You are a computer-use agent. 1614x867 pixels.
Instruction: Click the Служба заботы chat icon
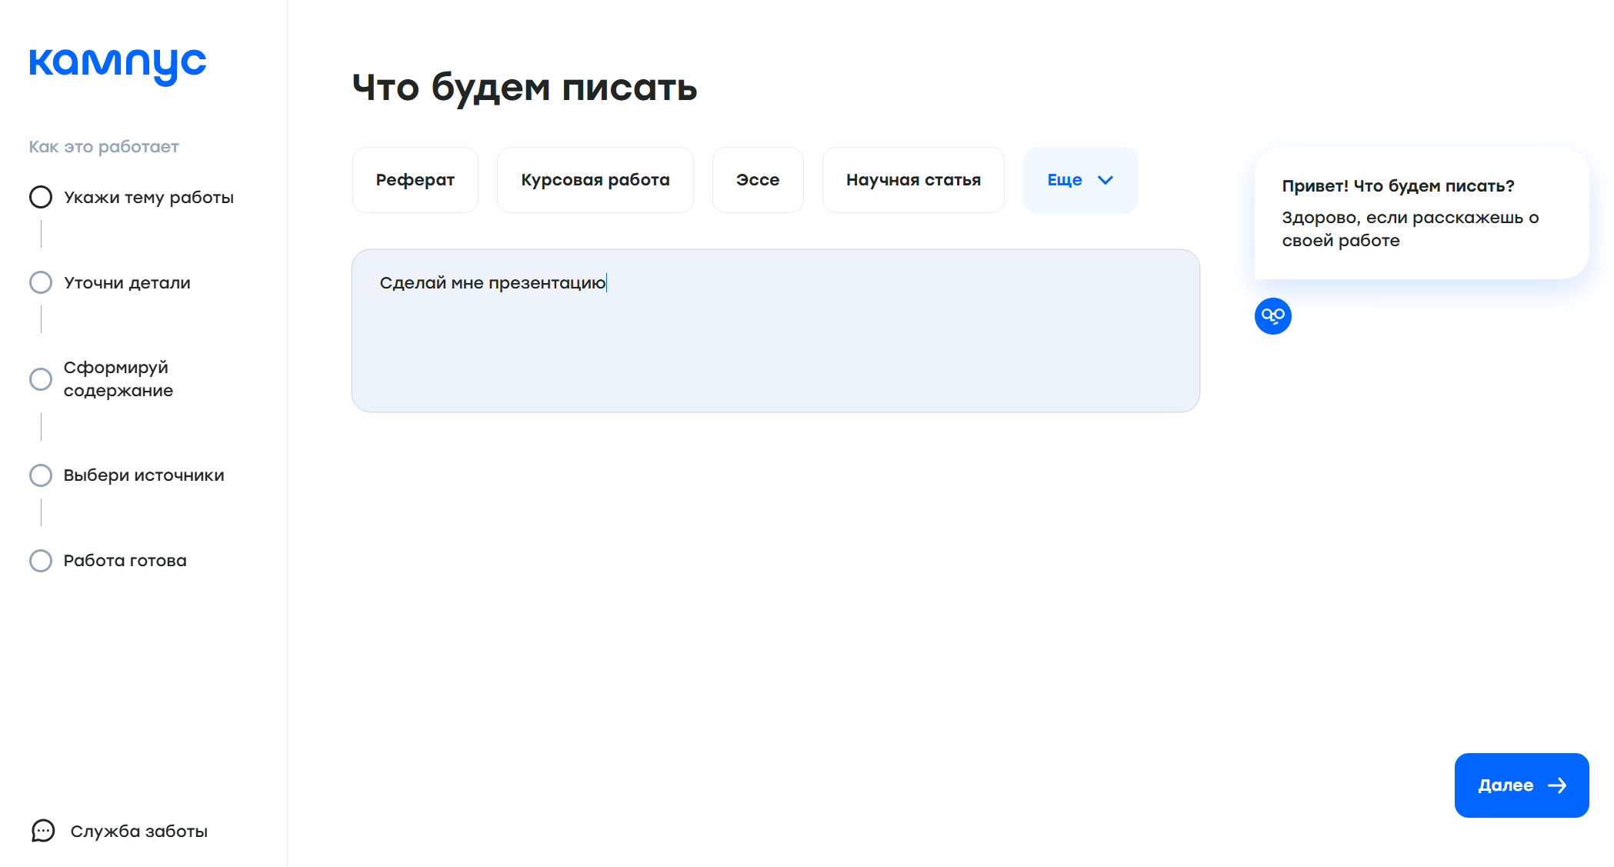pos(42,832)
